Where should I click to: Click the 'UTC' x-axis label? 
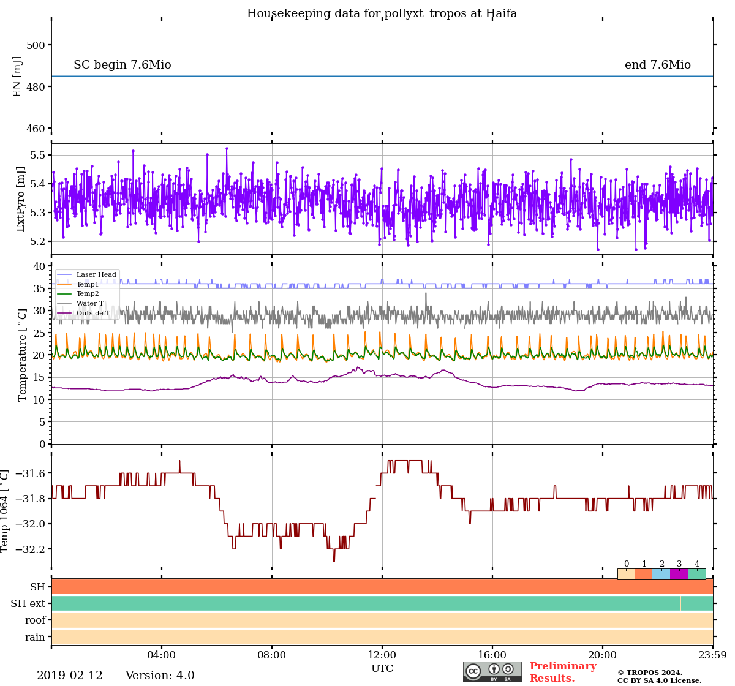pyautogui.click(x=382, y=668)
